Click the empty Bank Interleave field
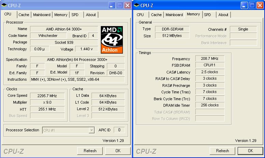The width and height of the screenshot is (265, 158). [243, 43]
